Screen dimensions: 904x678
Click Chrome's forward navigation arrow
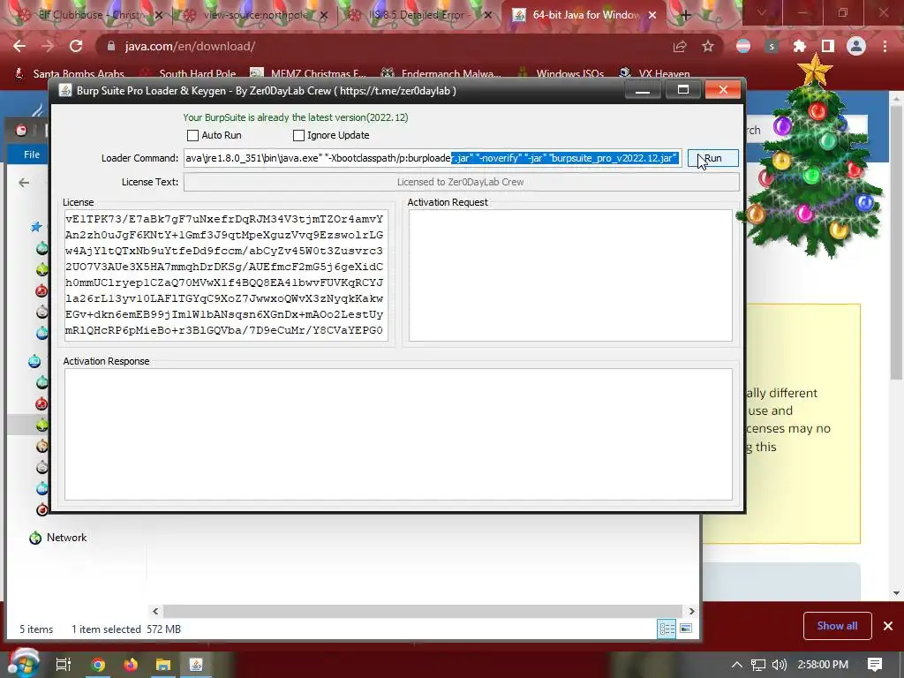48,46
